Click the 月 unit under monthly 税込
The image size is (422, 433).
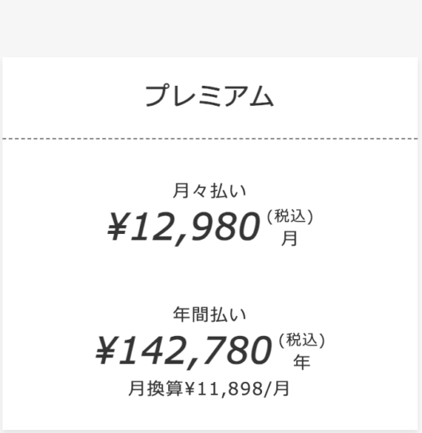(290, 238)
